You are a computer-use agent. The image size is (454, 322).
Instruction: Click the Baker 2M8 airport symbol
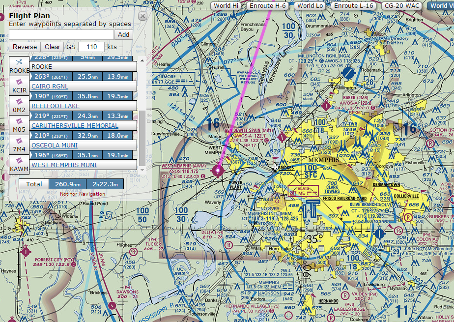click(x=326, y=106)
